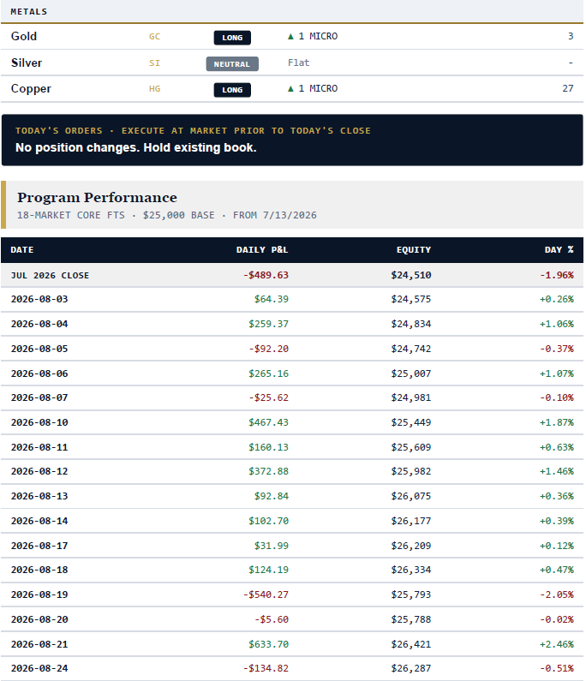Click the $26,075 equity value
The image size is (586, 681).
pos(411,496)
